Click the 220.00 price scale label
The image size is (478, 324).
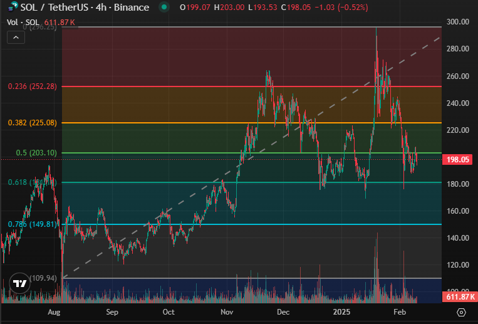457,130
